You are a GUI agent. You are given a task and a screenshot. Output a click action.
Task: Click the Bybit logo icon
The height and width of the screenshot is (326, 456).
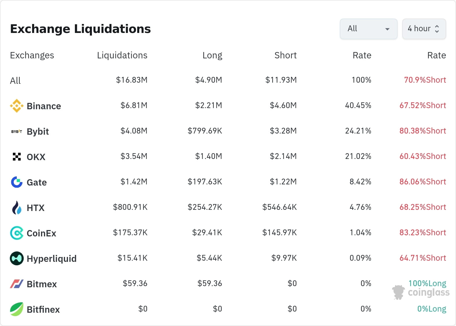coord(17,131)
